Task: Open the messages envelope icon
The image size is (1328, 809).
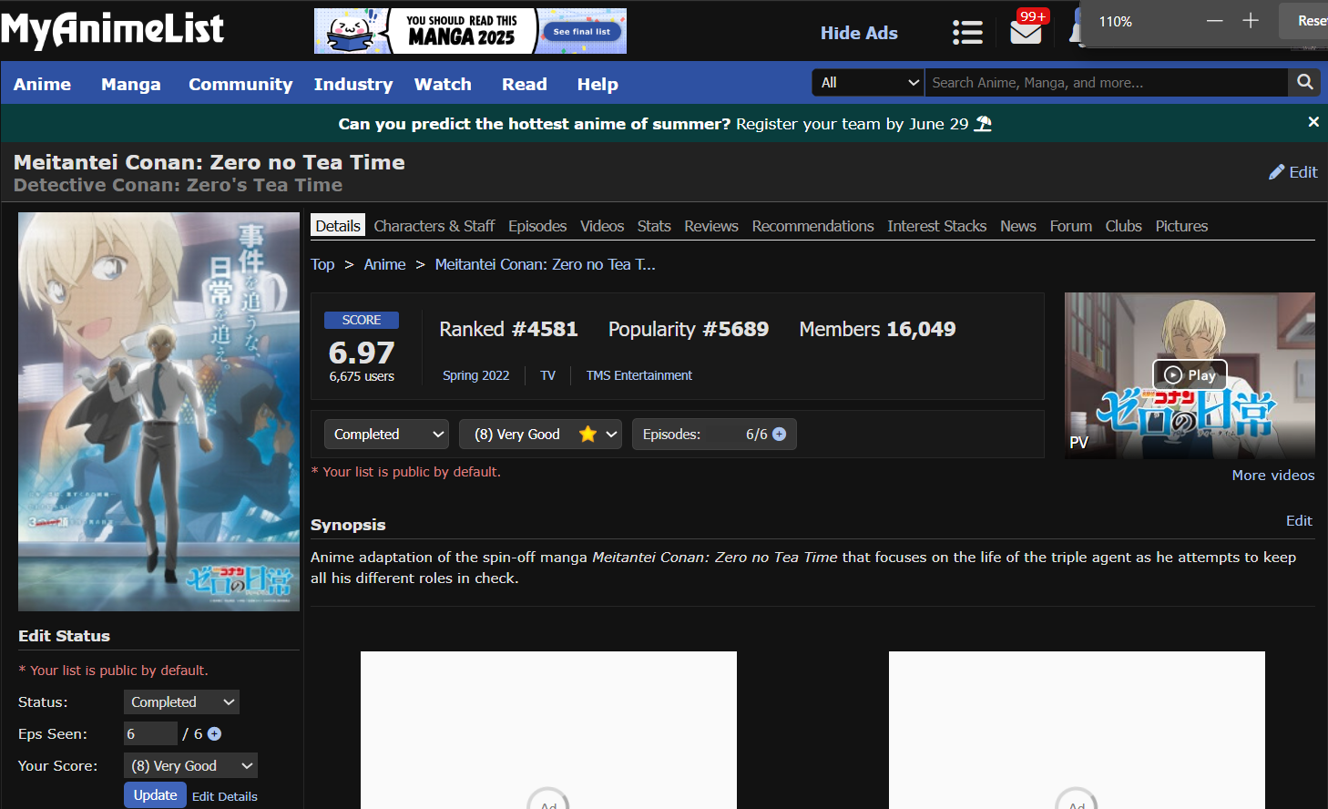Action: tap(1027, 32)
